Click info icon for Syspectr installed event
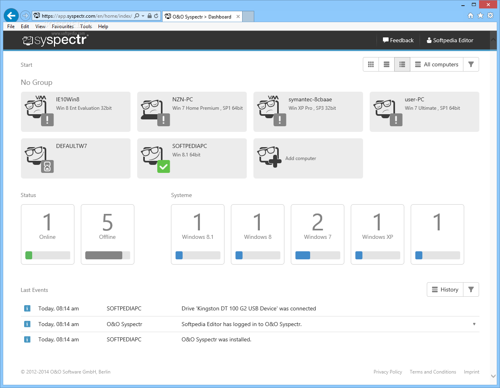 click(x=27, y=339)
